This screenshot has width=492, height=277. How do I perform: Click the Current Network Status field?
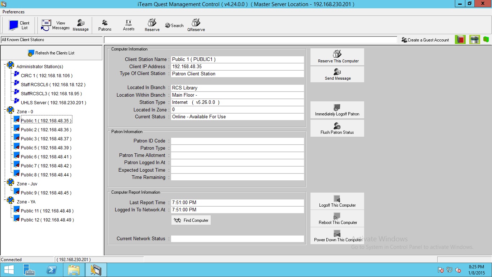(x=237, y=238)
